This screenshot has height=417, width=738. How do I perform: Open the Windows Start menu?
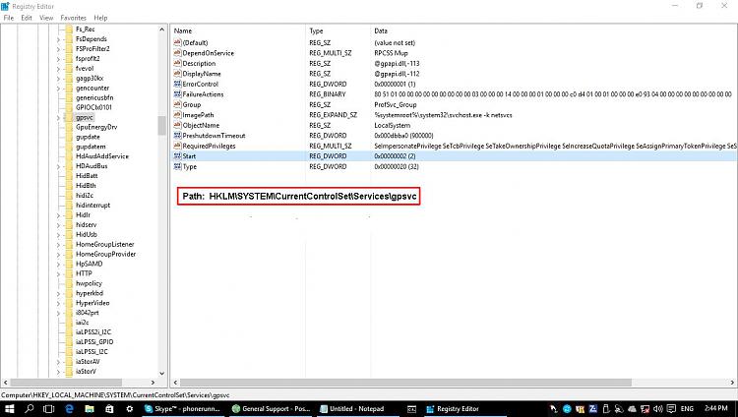(9, 408)
